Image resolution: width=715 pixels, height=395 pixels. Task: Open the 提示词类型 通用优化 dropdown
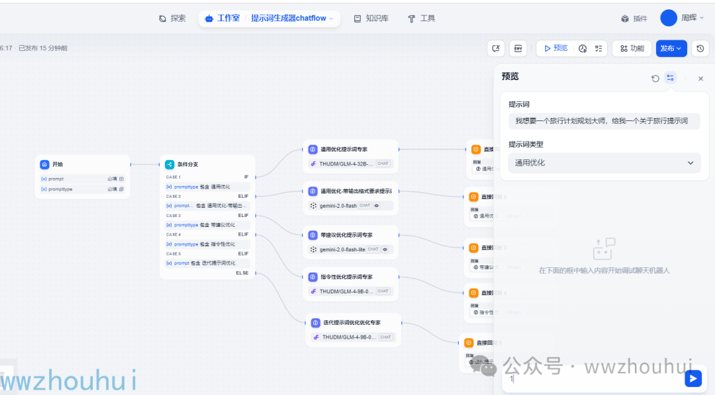pyautogui.click(x=604, y=163)
